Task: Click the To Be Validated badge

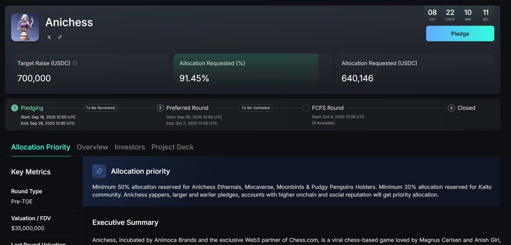Action: pos(256,108)
